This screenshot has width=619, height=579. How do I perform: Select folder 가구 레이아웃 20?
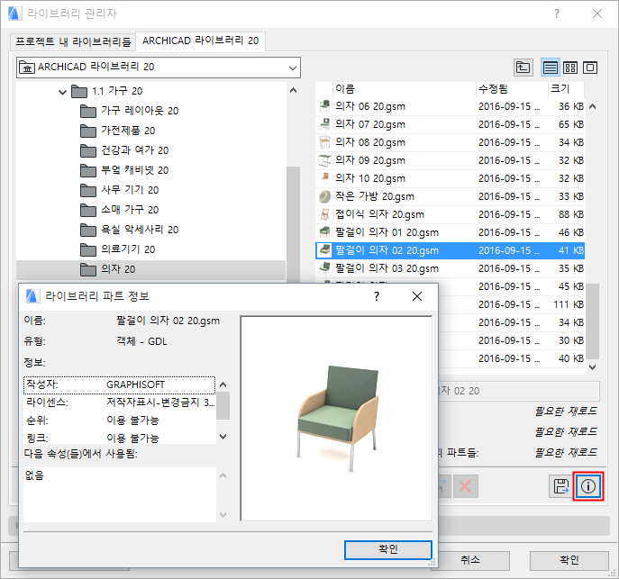point(129,111)
